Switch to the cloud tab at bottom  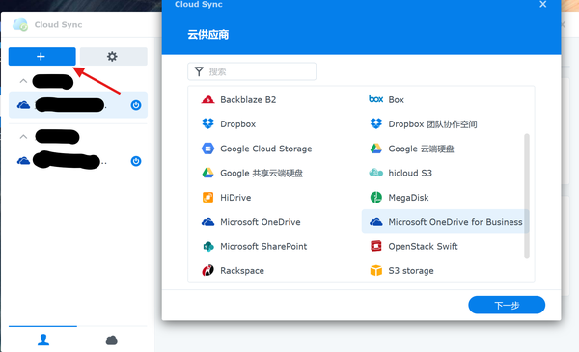112,339
